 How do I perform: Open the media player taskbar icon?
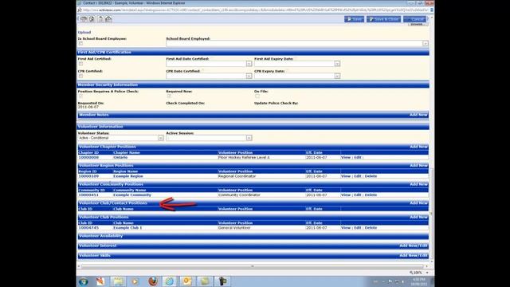pyautogui.click(x=135, y=281)
